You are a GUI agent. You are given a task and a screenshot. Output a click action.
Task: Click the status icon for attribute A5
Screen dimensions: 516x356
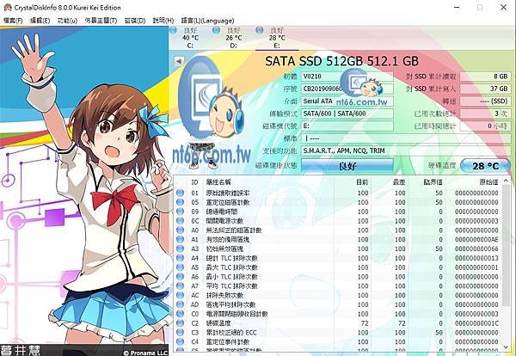click(180, 267)
